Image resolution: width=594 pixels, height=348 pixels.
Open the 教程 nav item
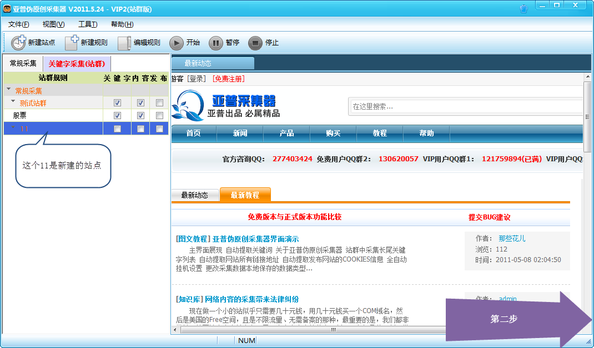[x=380, y=133]
